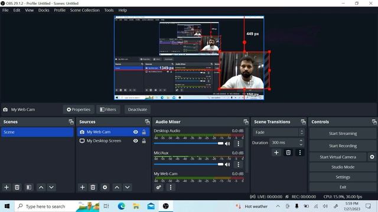Open scene filters icon in Scenes panel

tap(29, 187)
